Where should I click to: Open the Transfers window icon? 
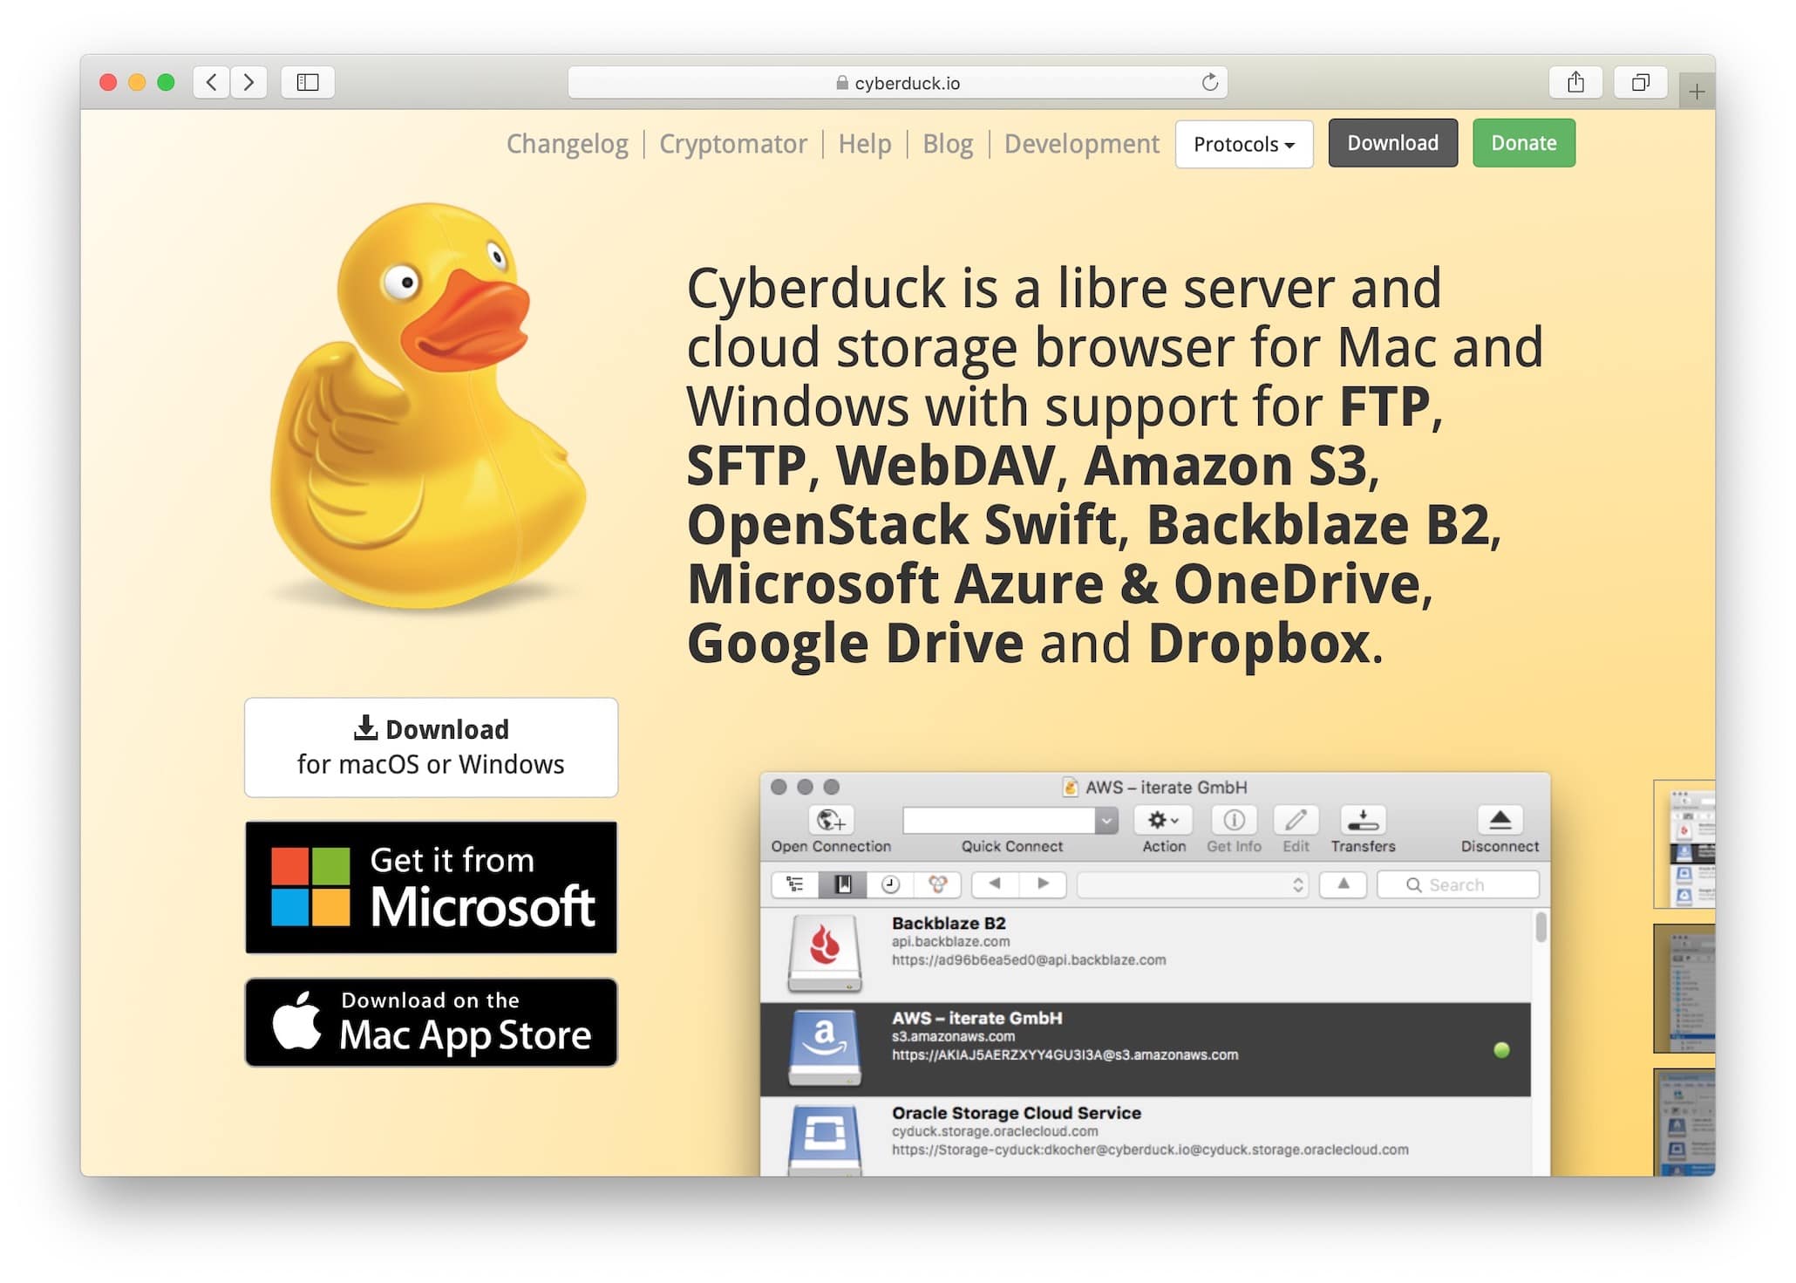click(x=1363, y=821)
